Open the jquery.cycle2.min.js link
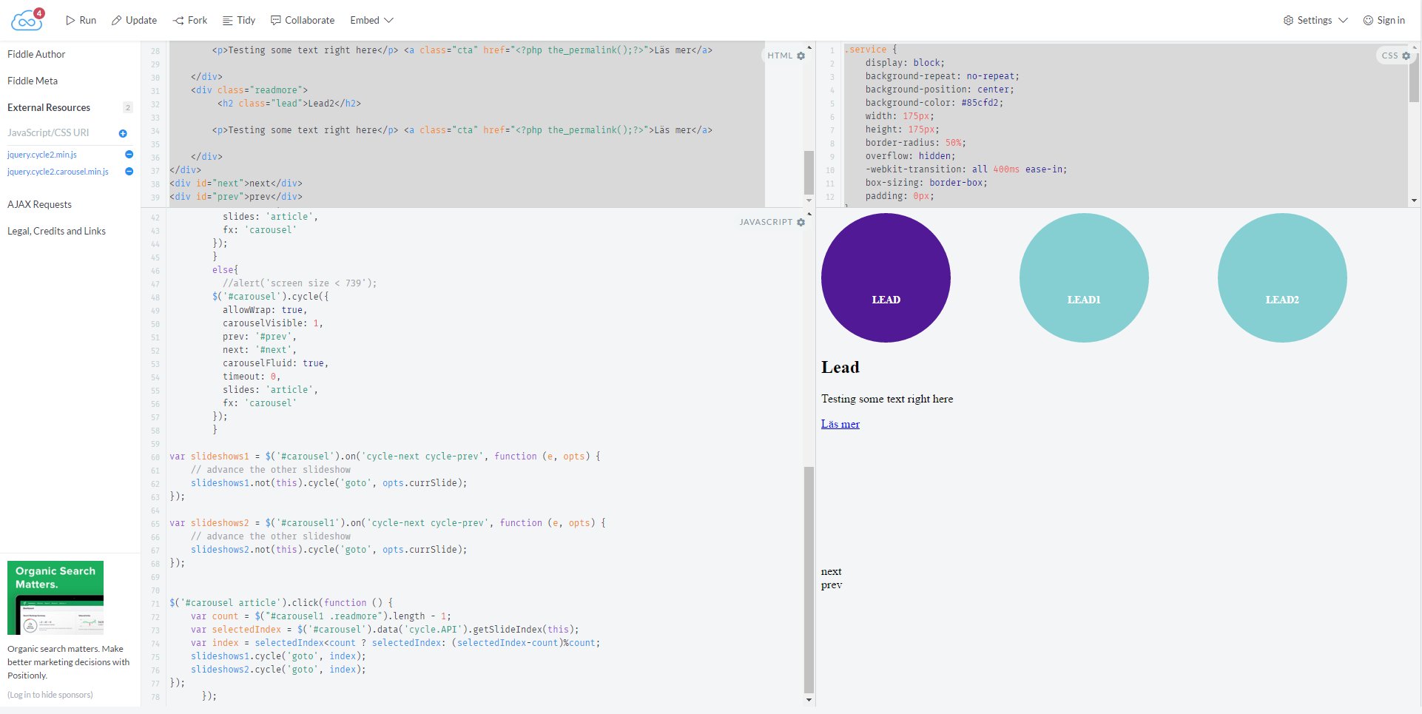The width and height of the screenshot is (1422, 714). 42,155
